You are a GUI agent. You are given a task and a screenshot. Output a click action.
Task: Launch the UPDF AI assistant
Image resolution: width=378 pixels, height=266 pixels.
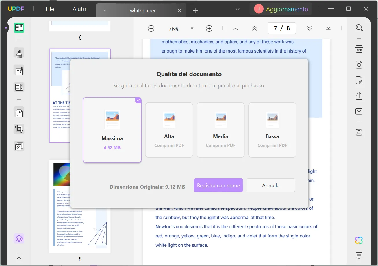coord(359,240)
